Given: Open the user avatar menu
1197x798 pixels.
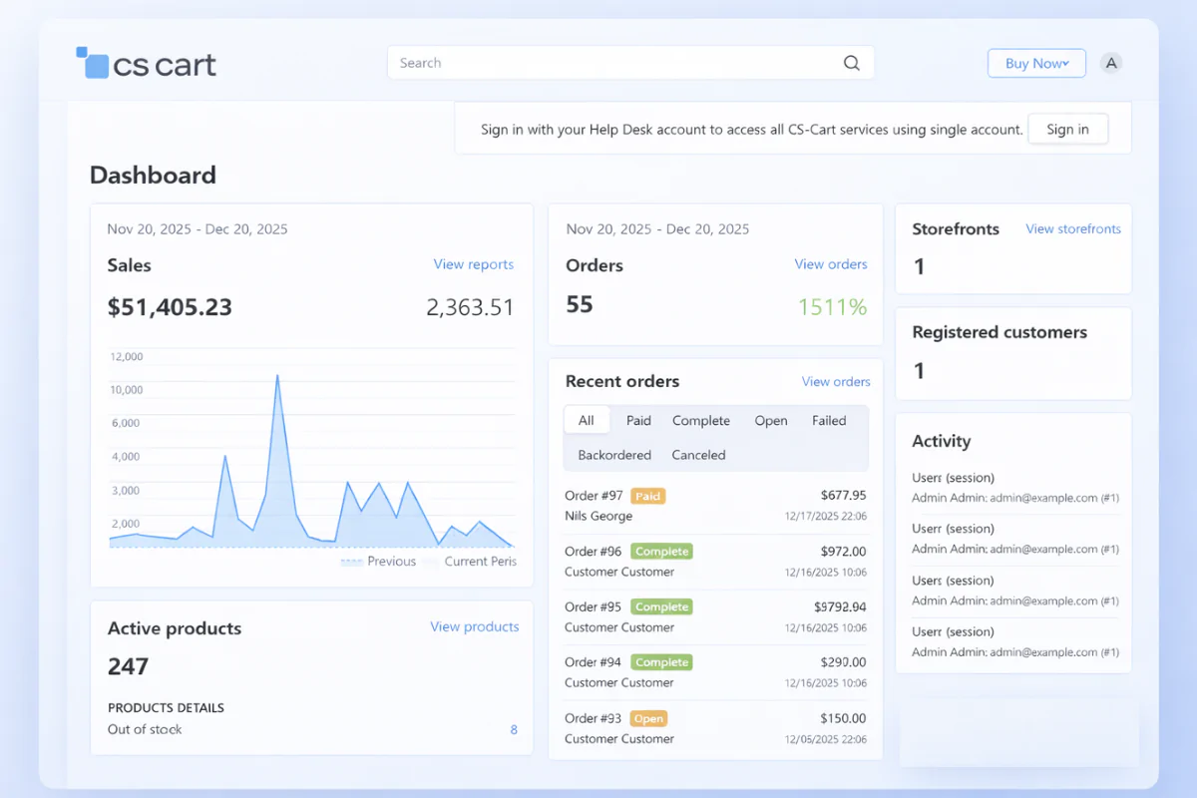Looking at the screenshot, I should tap(1111, 63).
